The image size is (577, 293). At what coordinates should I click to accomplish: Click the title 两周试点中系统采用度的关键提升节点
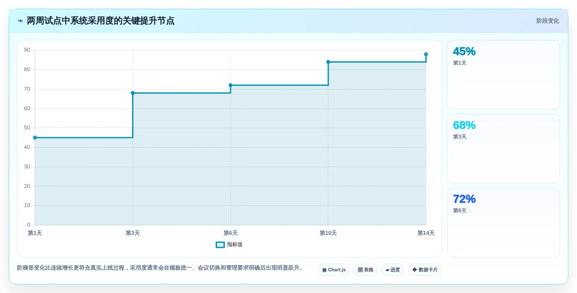(101, 21)
